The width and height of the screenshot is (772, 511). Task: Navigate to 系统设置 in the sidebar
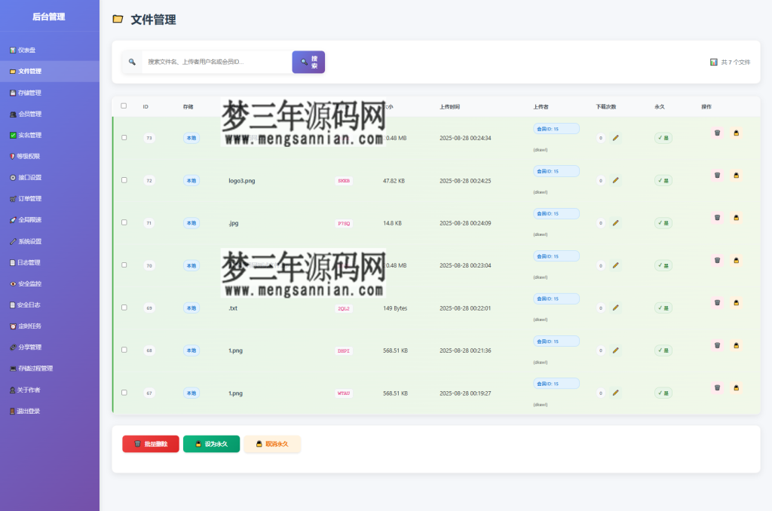click(x=34, y=242)
